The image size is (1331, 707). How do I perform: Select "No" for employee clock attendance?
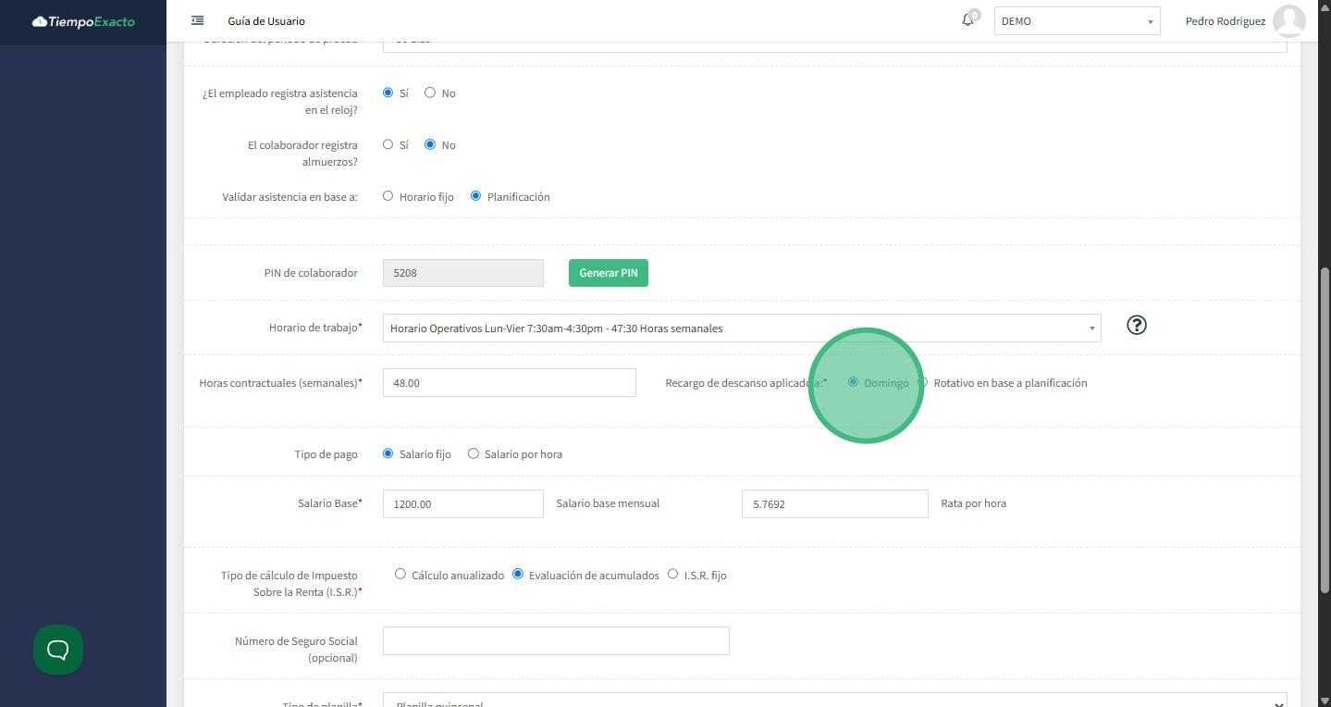click(430, 93)
